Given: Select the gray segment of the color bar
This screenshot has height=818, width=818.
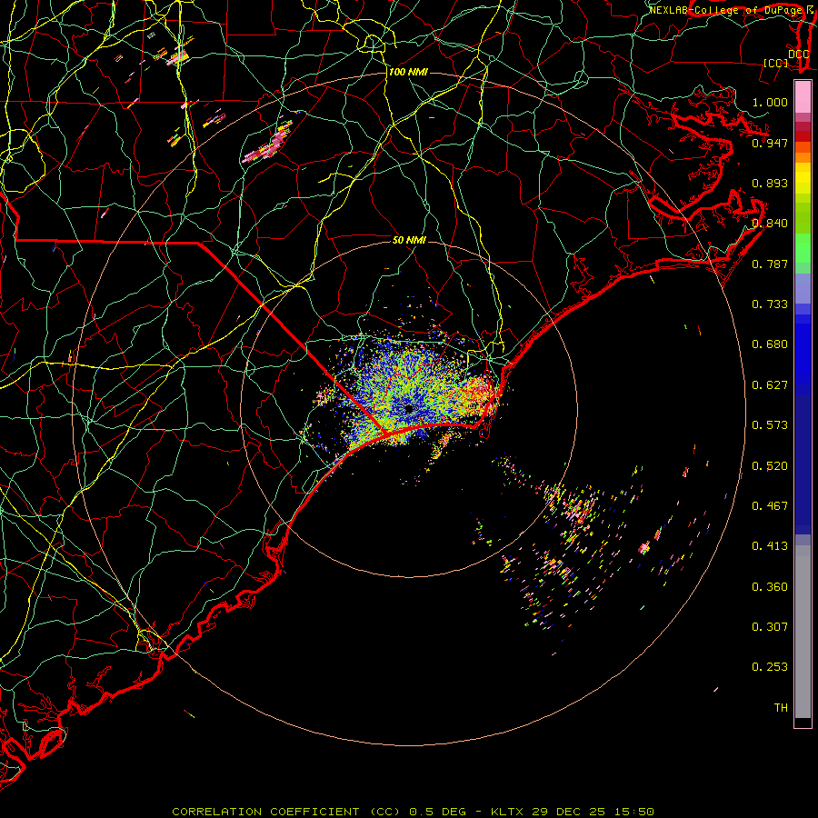Looking at the screenshot, I should 803,632.
